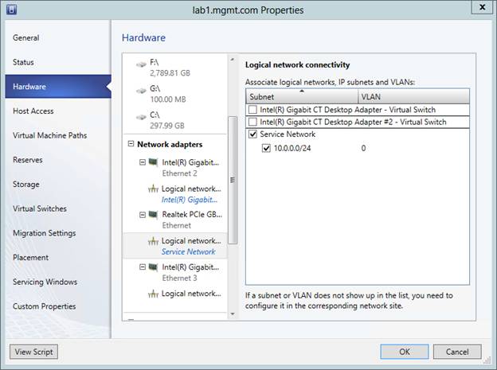Close the Properties dialog

(x=482, y=7)
